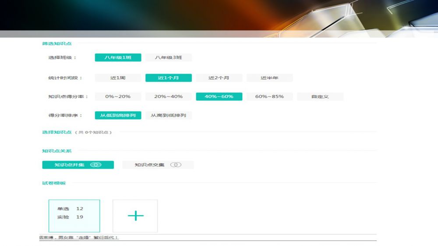Sort by 从高到低排列
This screenshot has height=246, width=438.
pyautogui.click(x=169, y=116)
